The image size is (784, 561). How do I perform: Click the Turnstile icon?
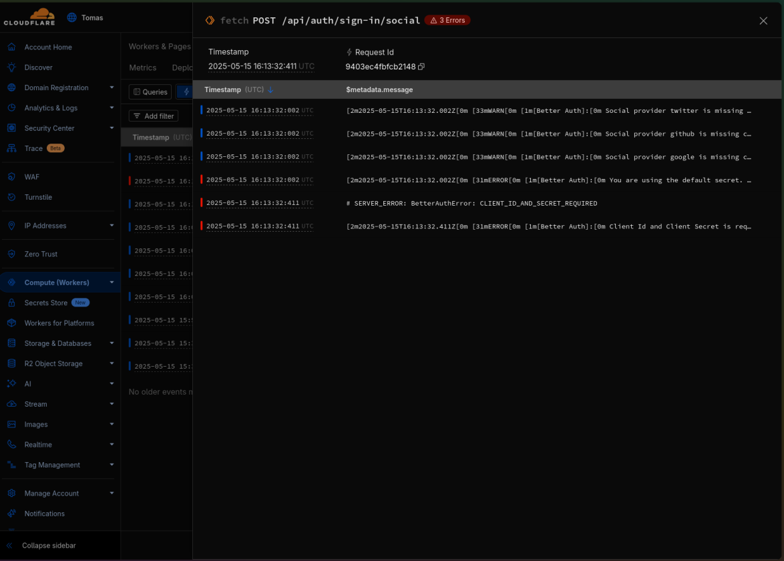(x=11, y=197)
